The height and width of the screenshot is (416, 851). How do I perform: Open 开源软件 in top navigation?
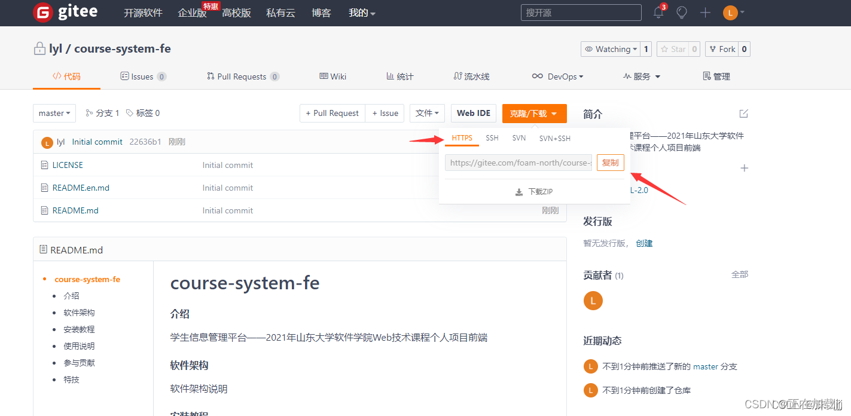[x=143, y=13]
